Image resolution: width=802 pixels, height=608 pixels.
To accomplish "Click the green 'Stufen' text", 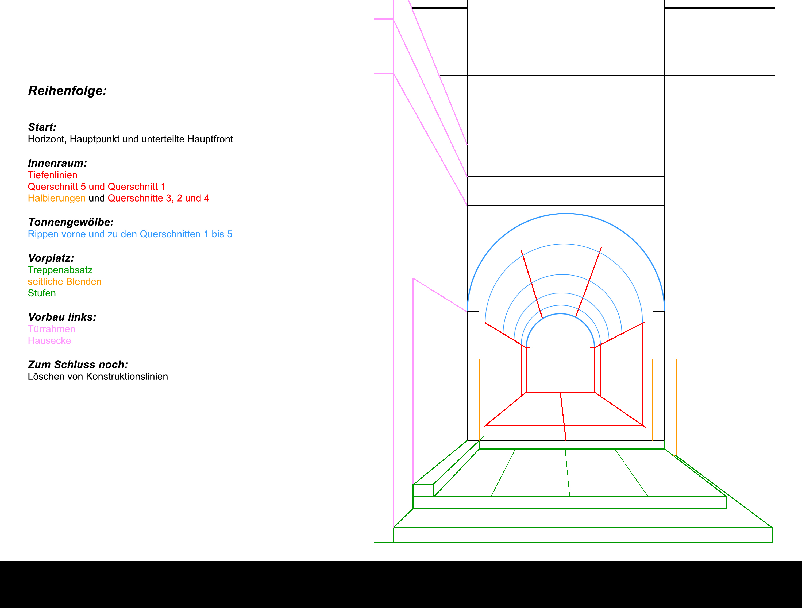I will [42, 293].
